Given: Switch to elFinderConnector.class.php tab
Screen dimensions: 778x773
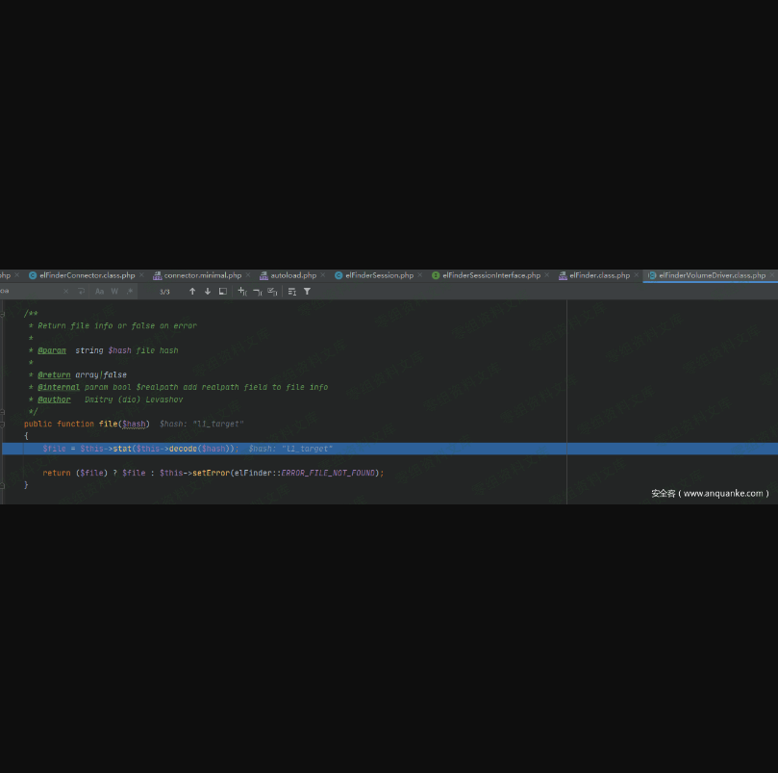Looking at the screenshot, I should click(x=87, y=275).
